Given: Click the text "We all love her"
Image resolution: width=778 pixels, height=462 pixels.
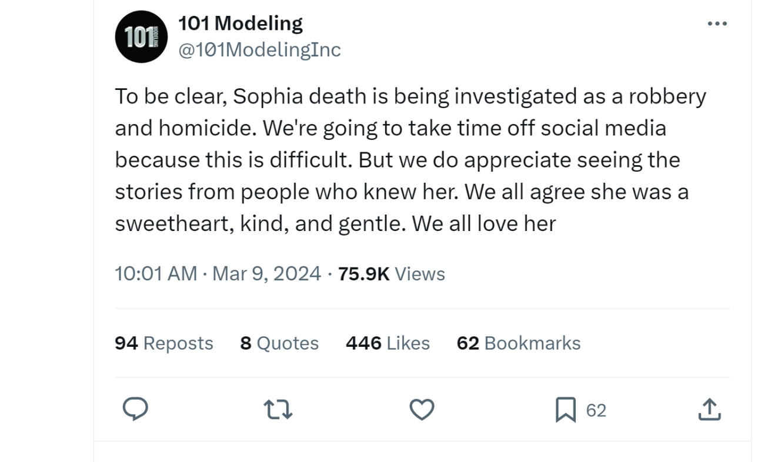Looking at the screenshot, I should click(x=484, y=223).
